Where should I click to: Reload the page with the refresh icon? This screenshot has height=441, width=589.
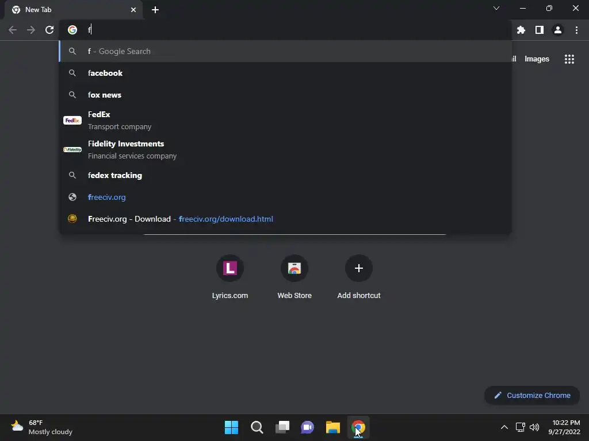click(49, 30)
